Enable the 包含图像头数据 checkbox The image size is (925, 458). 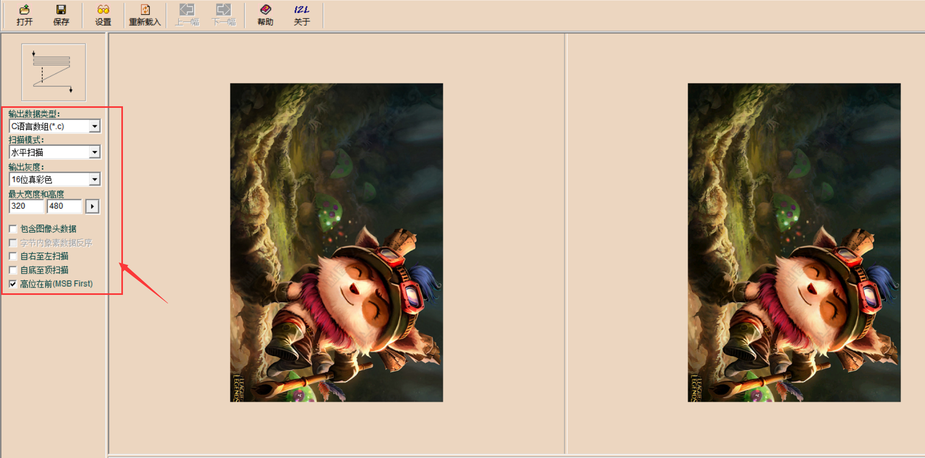click(13, 229)
